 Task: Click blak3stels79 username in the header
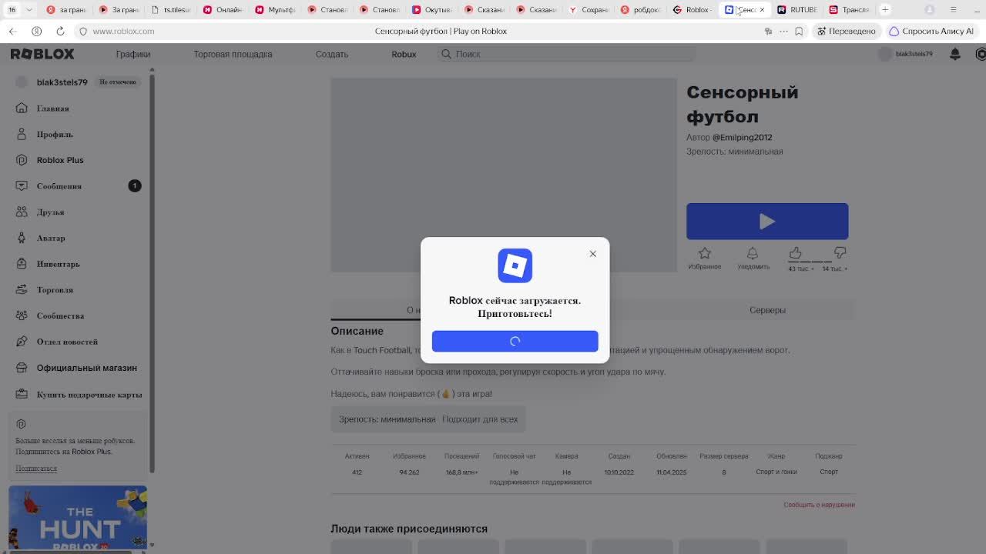(914, 54)
